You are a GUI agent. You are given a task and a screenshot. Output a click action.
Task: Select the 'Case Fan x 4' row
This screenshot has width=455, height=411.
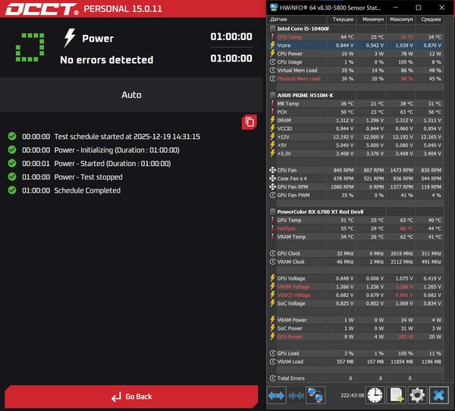[x=356, y=178]
